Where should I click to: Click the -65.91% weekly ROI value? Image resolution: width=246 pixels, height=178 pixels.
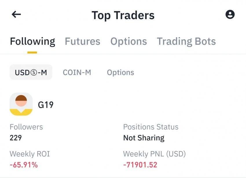point(24,165)
